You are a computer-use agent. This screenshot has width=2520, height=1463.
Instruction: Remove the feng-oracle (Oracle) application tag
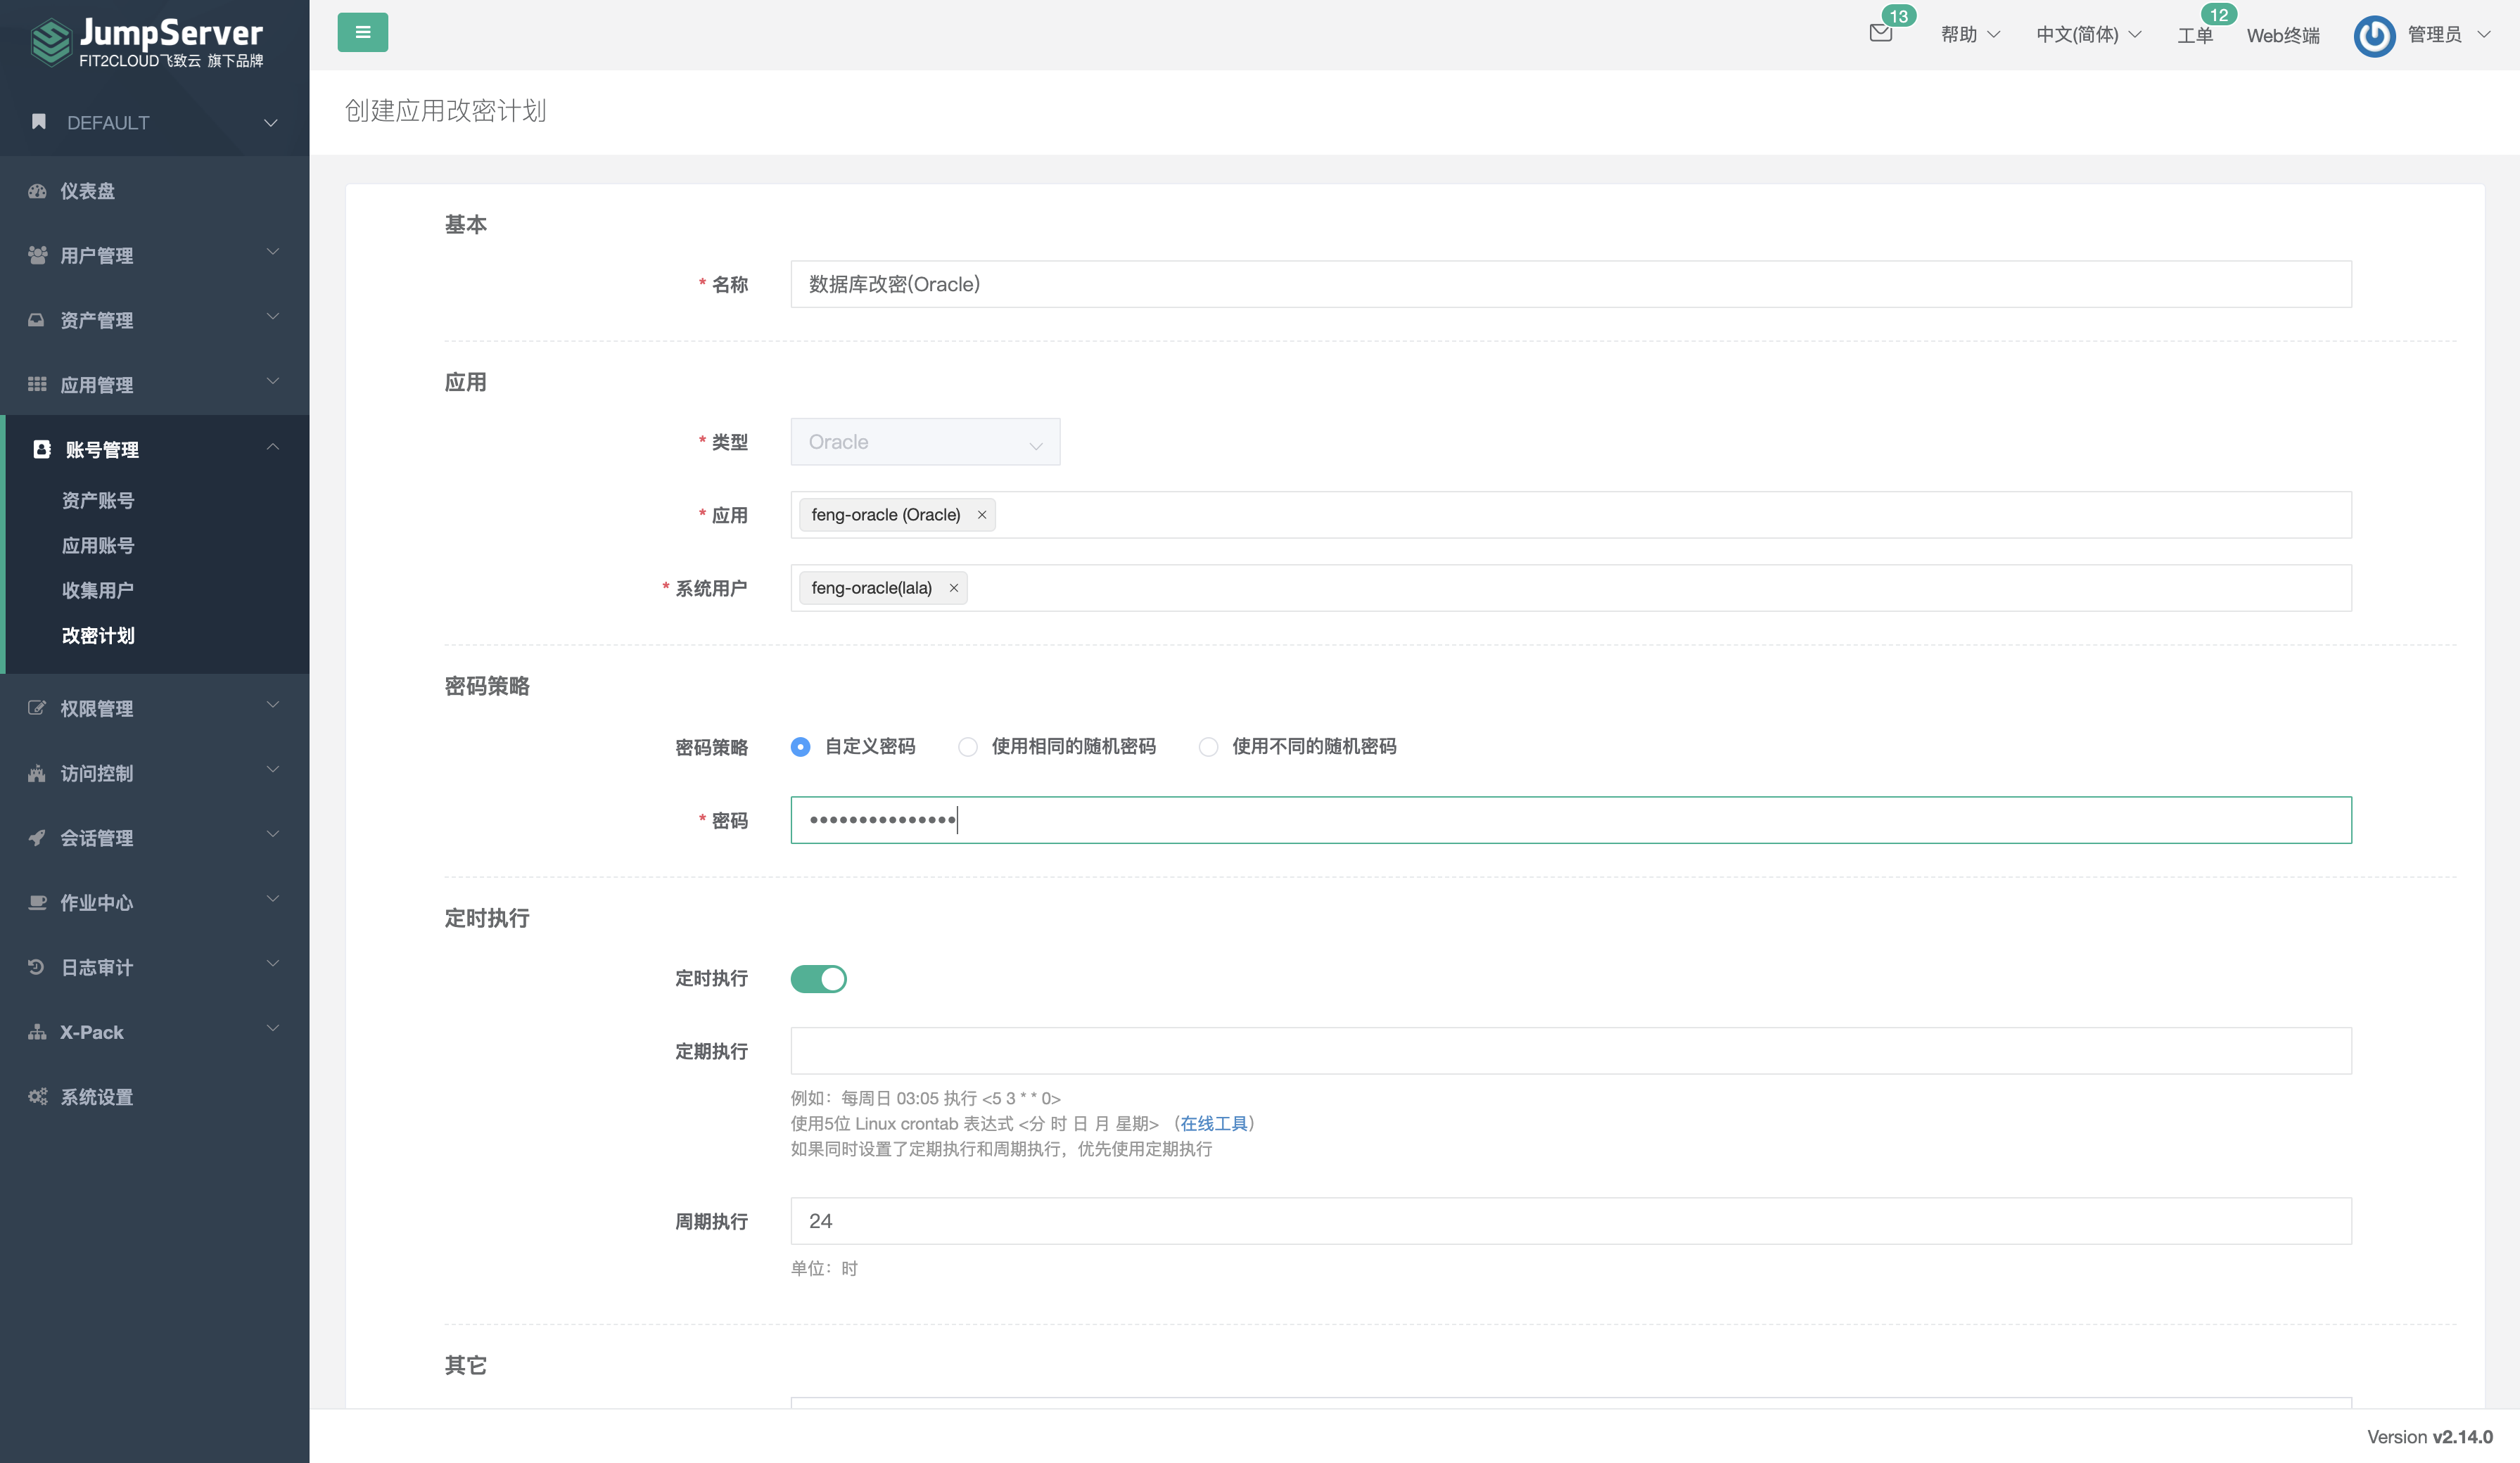(982, 515)
